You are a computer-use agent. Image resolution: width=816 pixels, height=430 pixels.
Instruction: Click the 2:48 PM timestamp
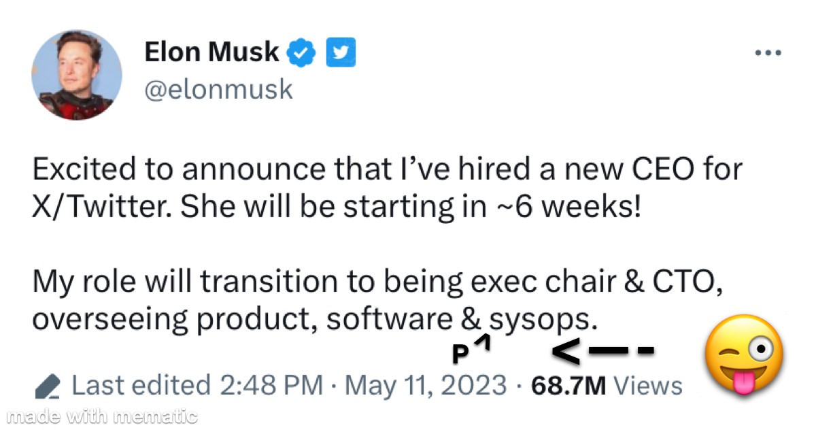pos(271,386)
